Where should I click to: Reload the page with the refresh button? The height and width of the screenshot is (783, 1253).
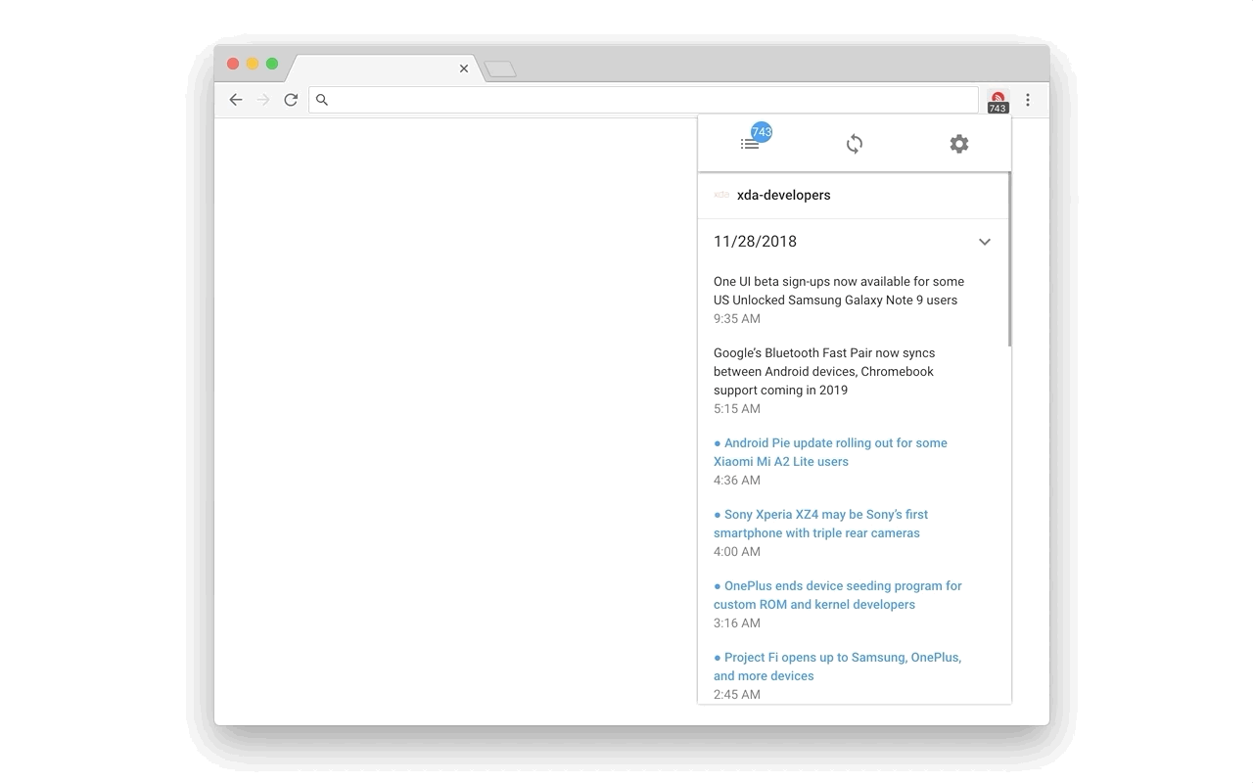pos(291,100)
